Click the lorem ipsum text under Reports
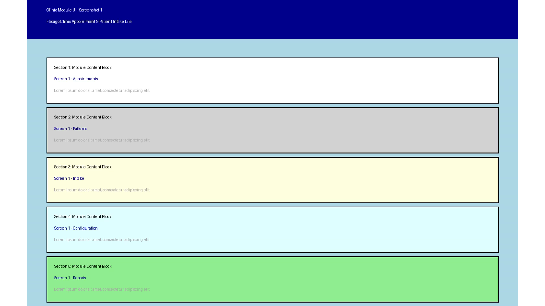Viewport: 545px width, 306px height. tap(102, 290)
